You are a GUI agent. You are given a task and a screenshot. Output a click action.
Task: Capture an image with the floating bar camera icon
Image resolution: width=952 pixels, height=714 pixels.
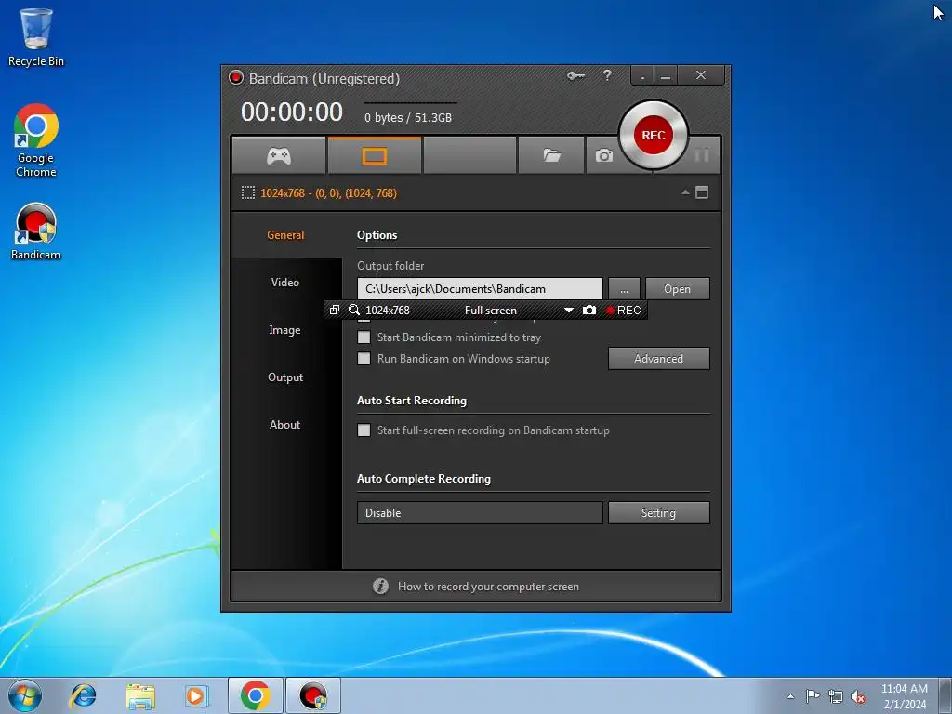[x=588, y=311]
